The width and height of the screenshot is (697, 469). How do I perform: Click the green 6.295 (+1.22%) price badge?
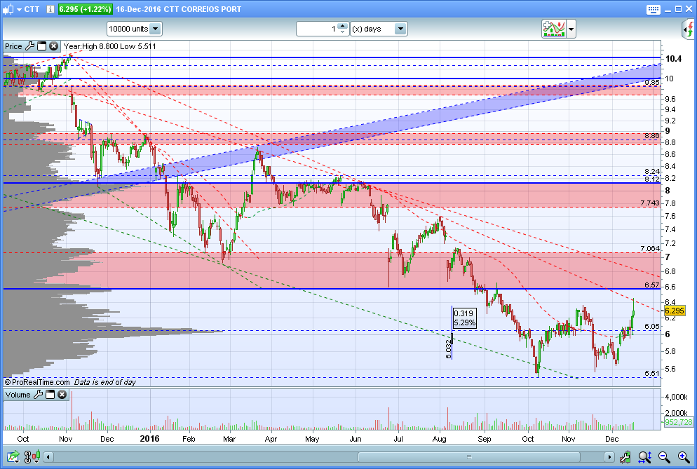click(85, 9)
